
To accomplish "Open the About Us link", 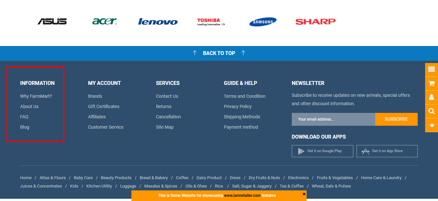I will point(29,106).
